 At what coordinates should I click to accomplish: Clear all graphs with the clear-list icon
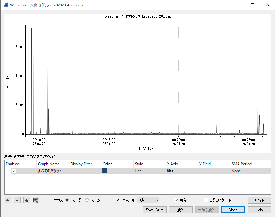(36, 200)
